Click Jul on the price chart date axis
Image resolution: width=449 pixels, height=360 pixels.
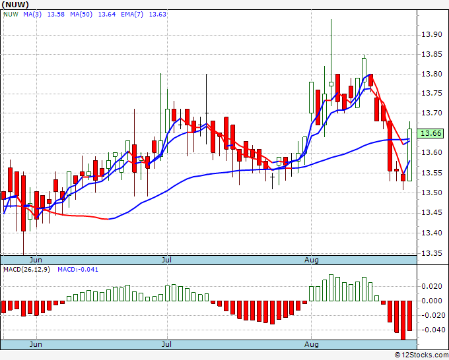pyautogui.click(x=166, y=260)
